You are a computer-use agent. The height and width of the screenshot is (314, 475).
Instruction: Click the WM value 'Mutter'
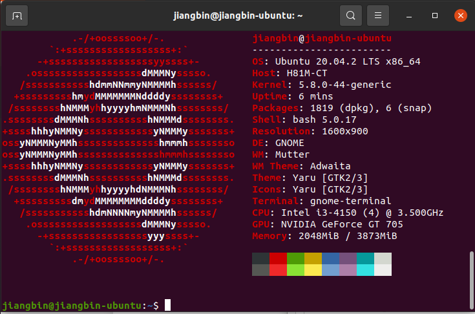pyautogui.click(x=292, y=154)
